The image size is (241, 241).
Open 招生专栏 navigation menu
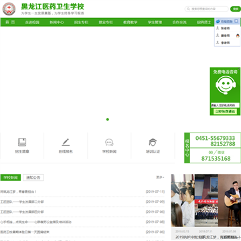click(81, 22)
